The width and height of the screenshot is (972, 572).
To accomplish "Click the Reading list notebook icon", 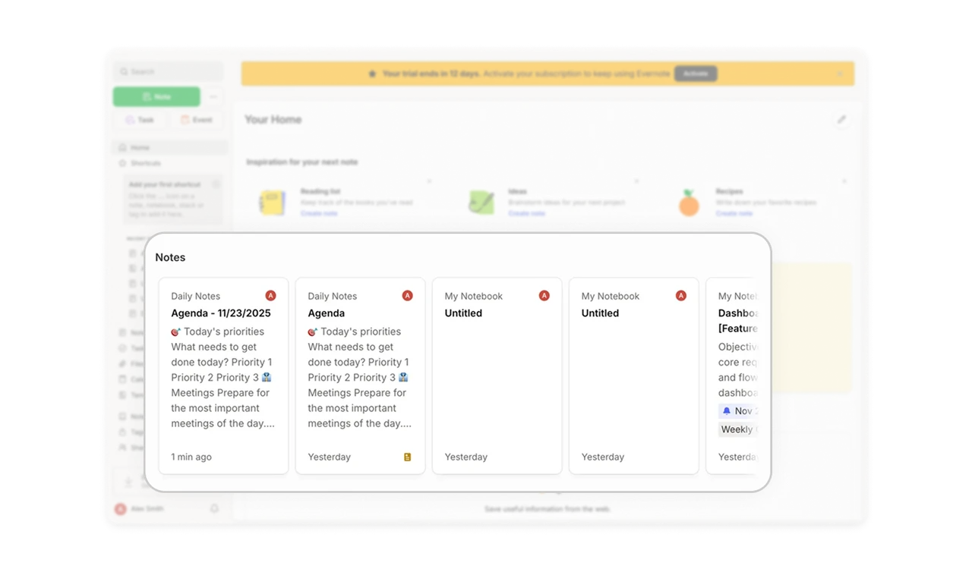I will [x=272, y=203].
